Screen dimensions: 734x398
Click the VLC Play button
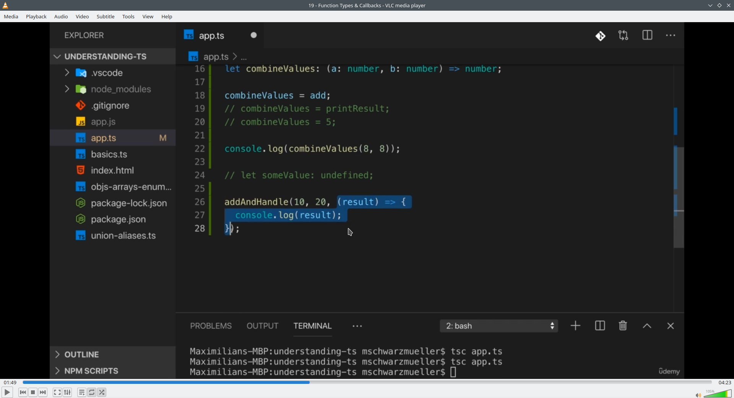point(7,392)
